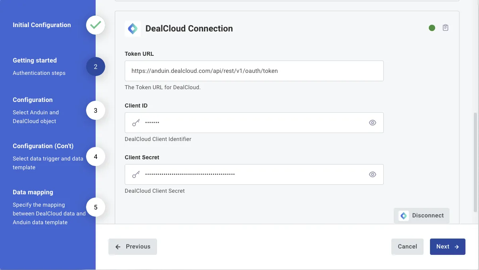This screenshot has width=479, height=270.
Task: Reveal the Client ID with eye icon
Action: (x=373, y=123)
